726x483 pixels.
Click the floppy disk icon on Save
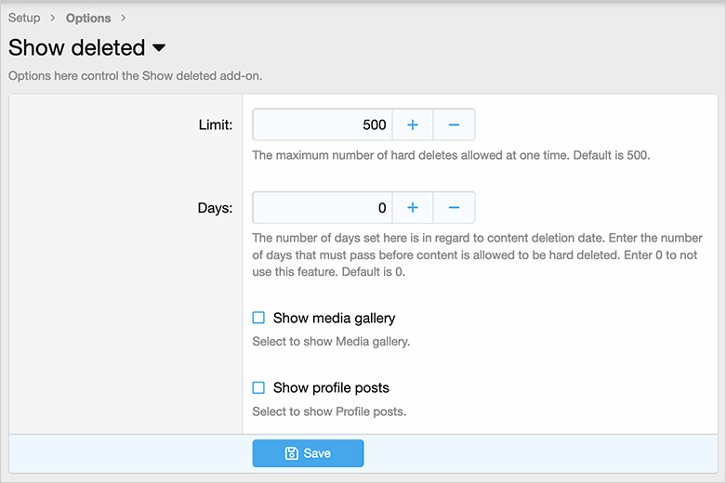point(291,453)
